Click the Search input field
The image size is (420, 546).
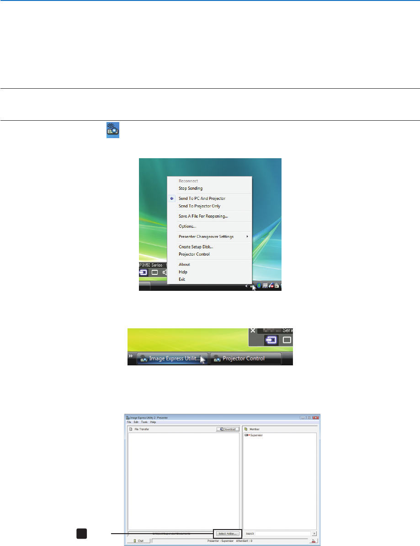[x=283, y=534]
